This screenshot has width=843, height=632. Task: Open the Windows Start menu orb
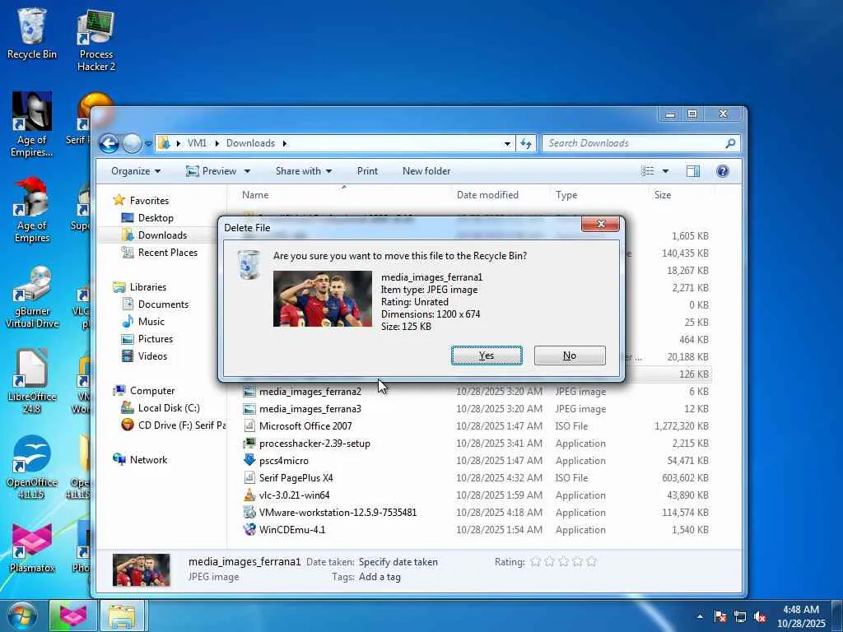point(22,616)
